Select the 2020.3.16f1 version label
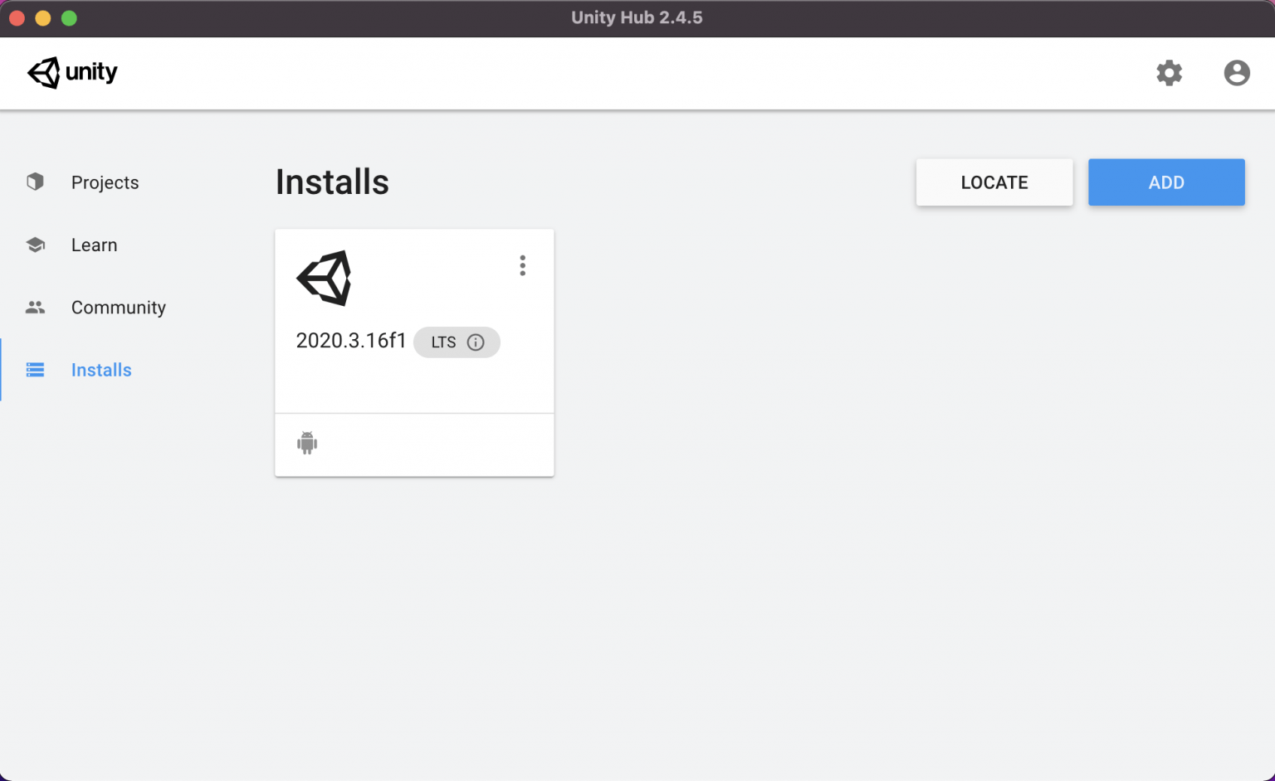 tap(351, 340)
